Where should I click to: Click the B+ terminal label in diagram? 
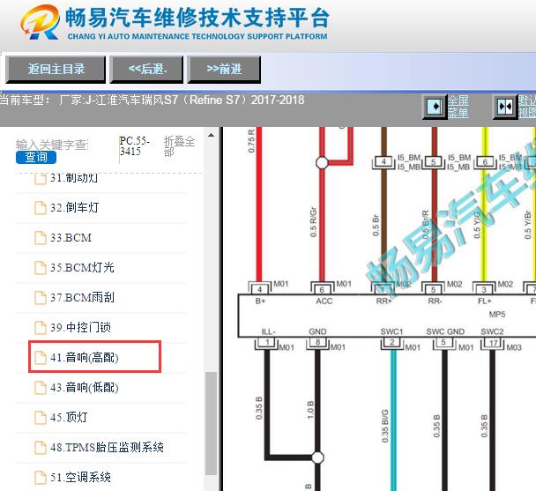tap(260, 301)
